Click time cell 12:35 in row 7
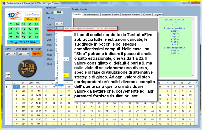 38,111
